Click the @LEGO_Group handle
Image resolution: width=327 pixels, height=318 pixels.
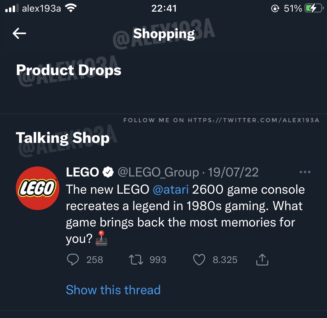click(x=158, y=172)
